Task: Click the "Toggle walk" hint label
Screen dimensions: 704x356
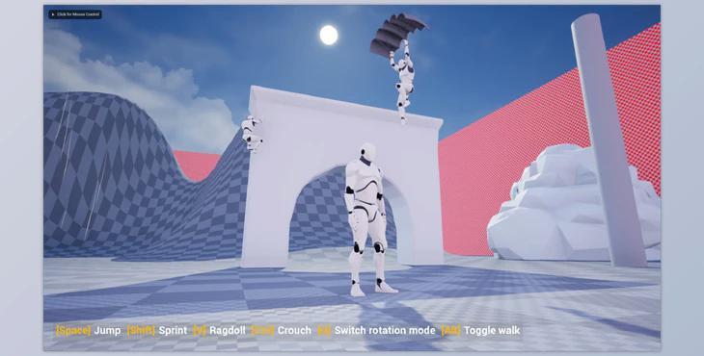Action: (492, 330)
